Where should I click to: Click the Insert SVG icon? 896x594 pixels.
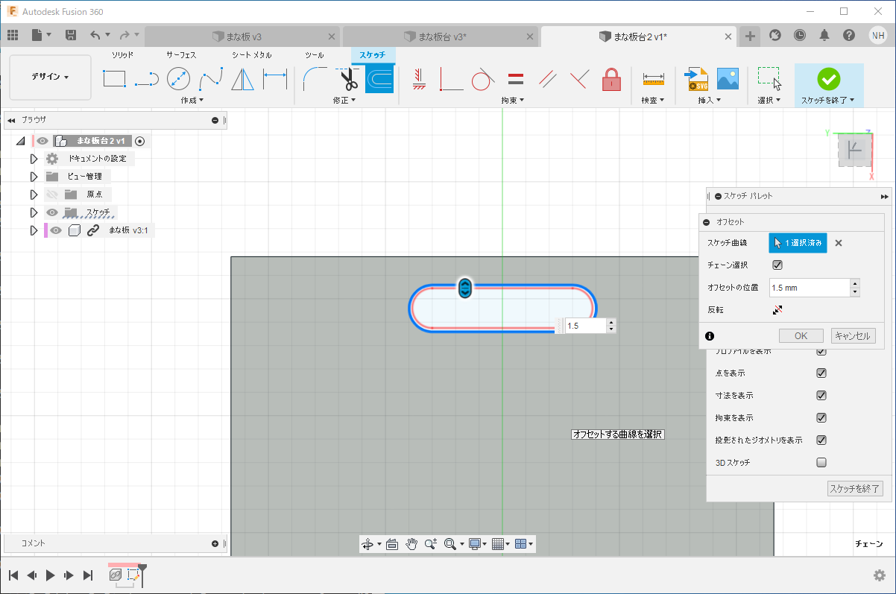click(696, 78)
